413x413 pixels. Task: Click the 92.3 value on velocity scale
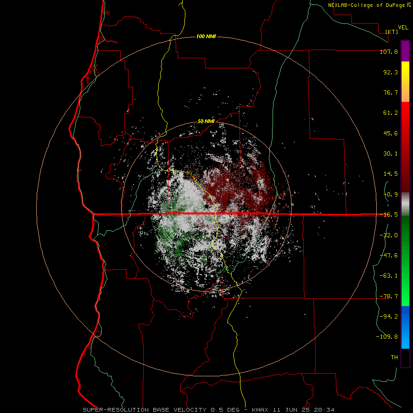[x=391, y=72]
